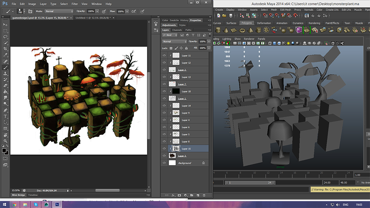370x208 pixels.
Task: Open Google Chrome from the taskbar
Action: pyautogui.click(x=14, y=204)
